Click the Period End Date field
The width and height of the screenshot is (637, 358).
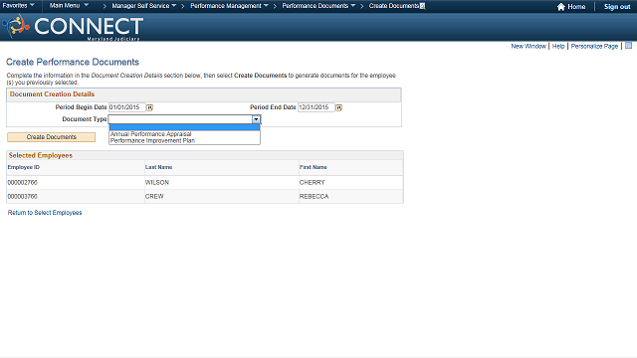coord(317,107)
